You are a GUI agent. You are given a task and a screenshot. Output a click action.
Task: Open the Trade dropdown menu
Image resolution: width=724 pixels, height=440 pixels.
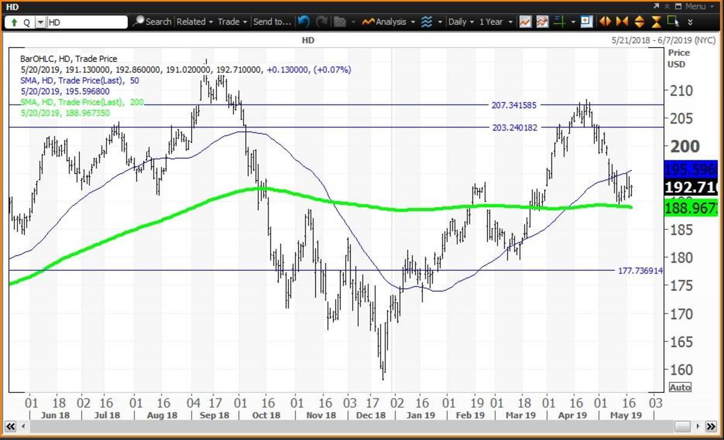[x=232, y=22]
